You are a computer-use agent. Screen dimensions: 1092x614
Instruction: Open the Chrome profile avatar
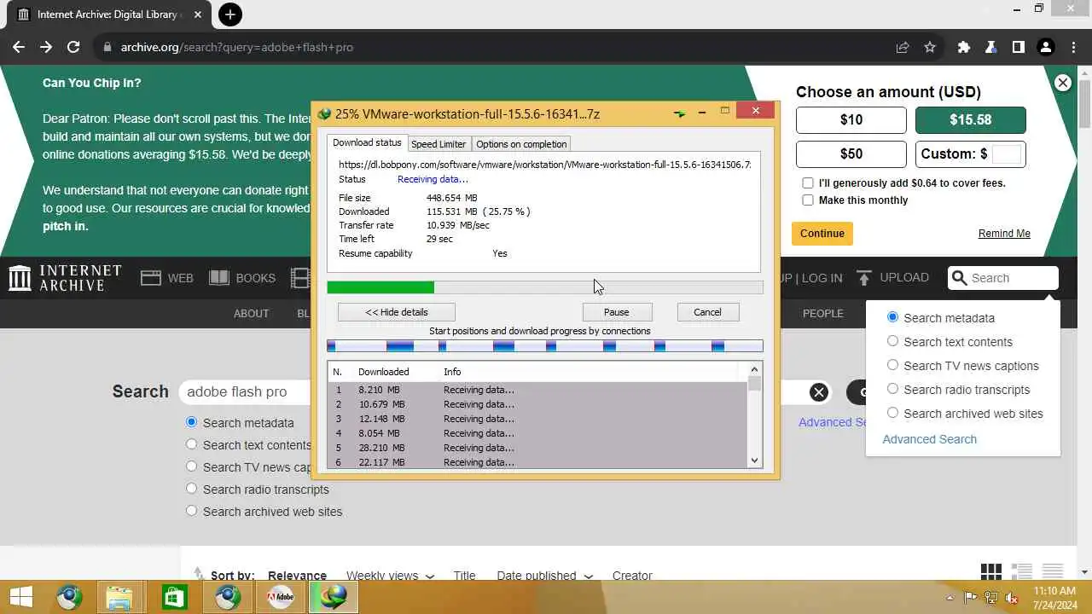[x=1046, y=48]
